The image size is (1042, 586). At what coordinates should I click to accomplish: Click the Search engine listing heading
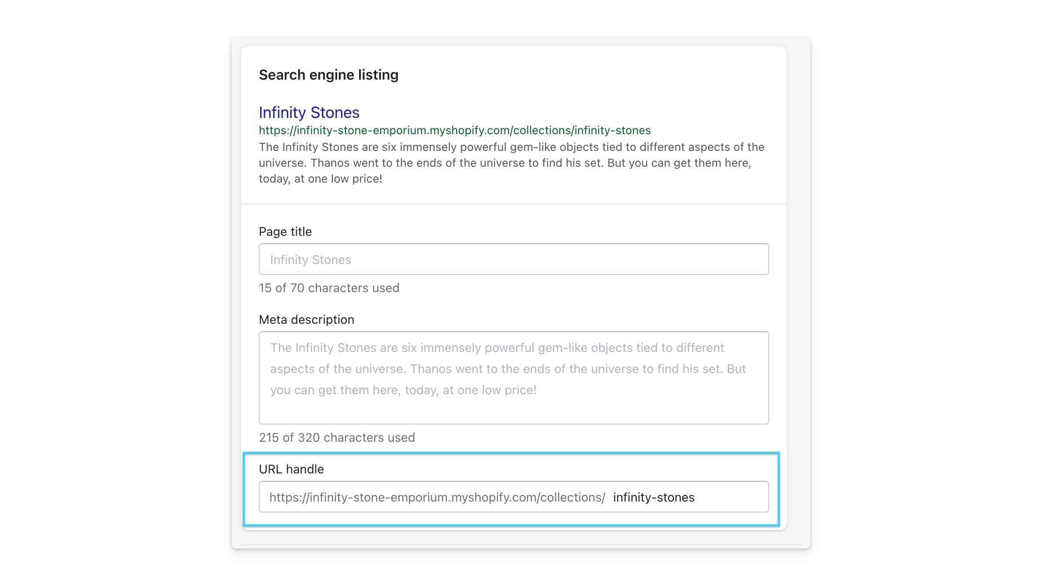point(328,75)
